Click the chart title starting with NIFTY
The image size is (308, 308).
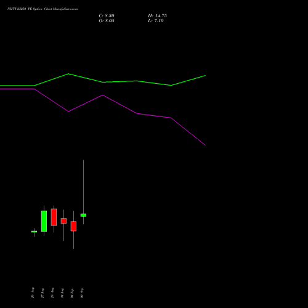43,9
